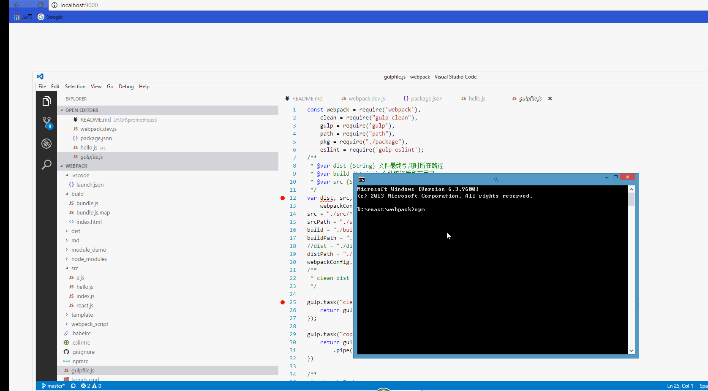The height and width of the screenshot is (391, 708).
Task: Open bundle.js.map in the file tree
Action: [x=93, y=213]
